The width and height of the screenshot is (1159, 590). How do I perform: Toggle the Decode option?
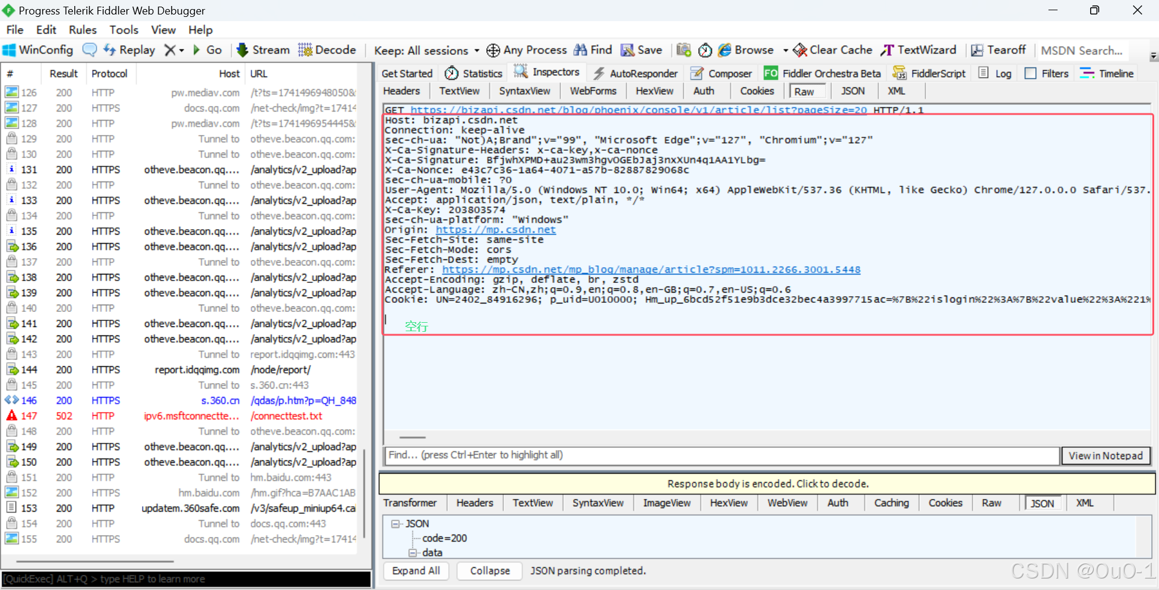pyautogui.click(x=327, y=50)
